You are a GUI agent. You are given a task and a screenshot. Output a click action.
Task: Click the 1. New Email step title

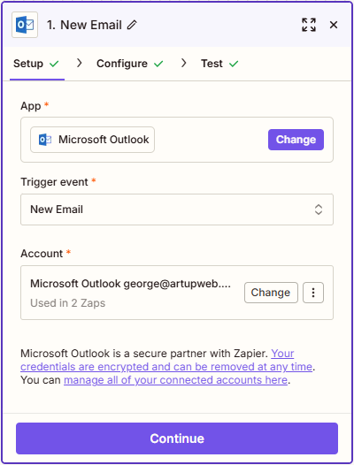tap(84, 25)
